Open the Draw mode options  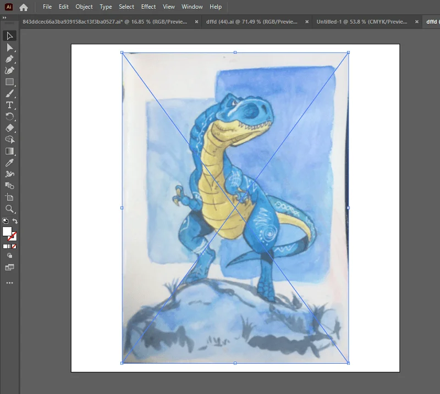pyautogui.click(x=9, y=256)
